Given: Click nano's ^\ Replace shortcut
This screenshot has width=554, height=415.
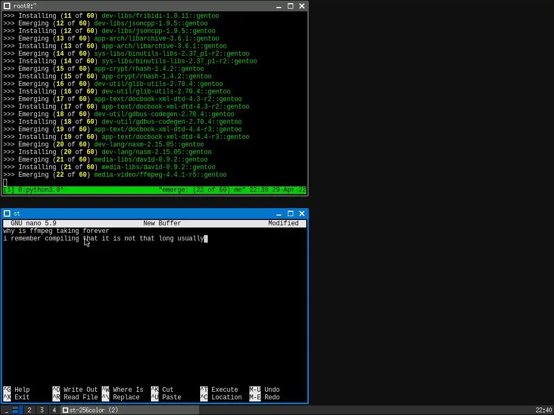Looking at the screenshot, I should (121, 397).
